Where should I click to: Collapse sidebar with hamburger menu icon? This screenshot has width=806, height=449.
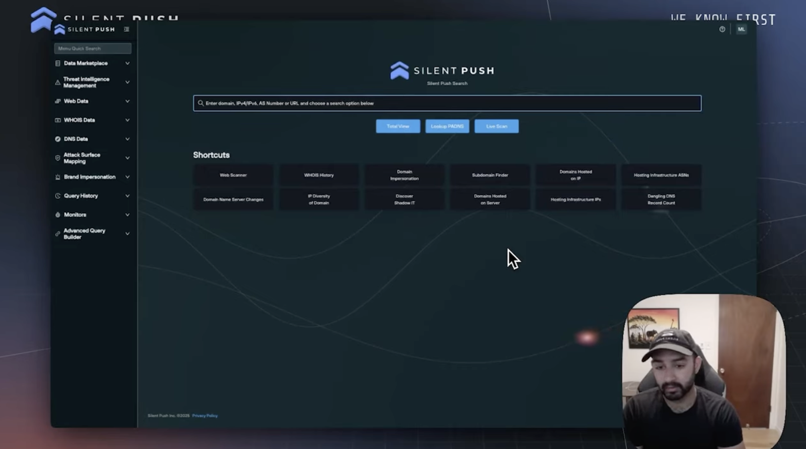[x=126, y=29]
